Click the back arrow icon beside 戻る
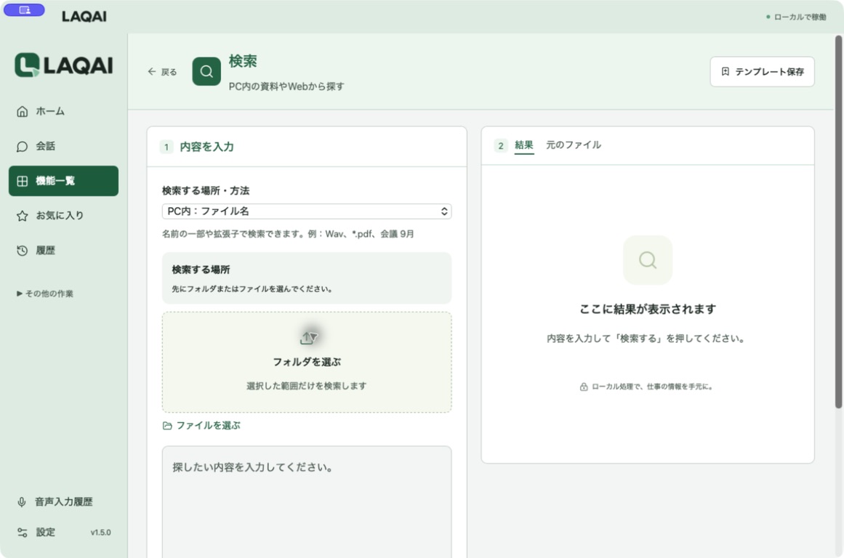The image size is (844, 558). (x=152, y=71)
